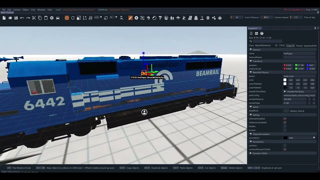Viewport: 320px width, 180px height.
Task: Collapse the Game section
Action: [x=251, y=107]
